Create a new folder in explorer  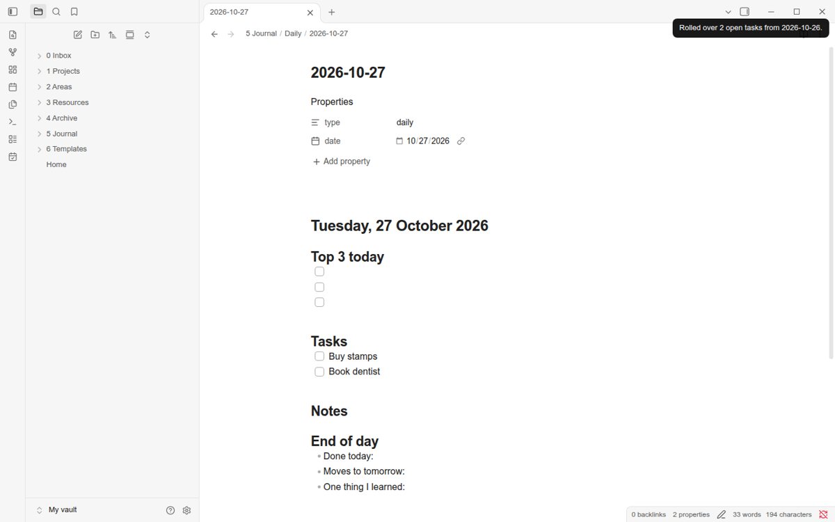click(95, 35)
